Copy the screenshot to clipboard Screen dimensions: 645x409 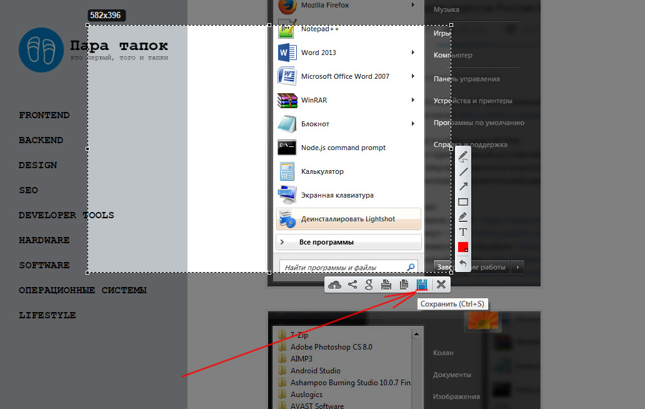pyautogui.click(x=404, y=285)
